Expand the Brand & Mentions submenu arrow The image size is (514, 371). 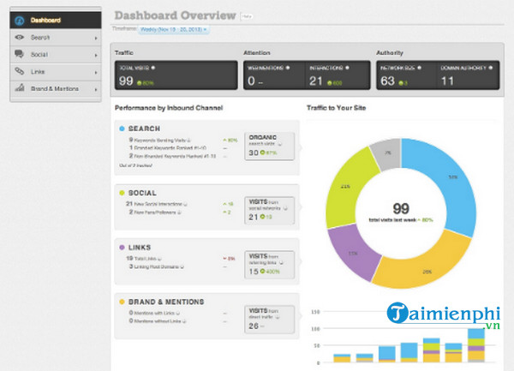[94, 88]
